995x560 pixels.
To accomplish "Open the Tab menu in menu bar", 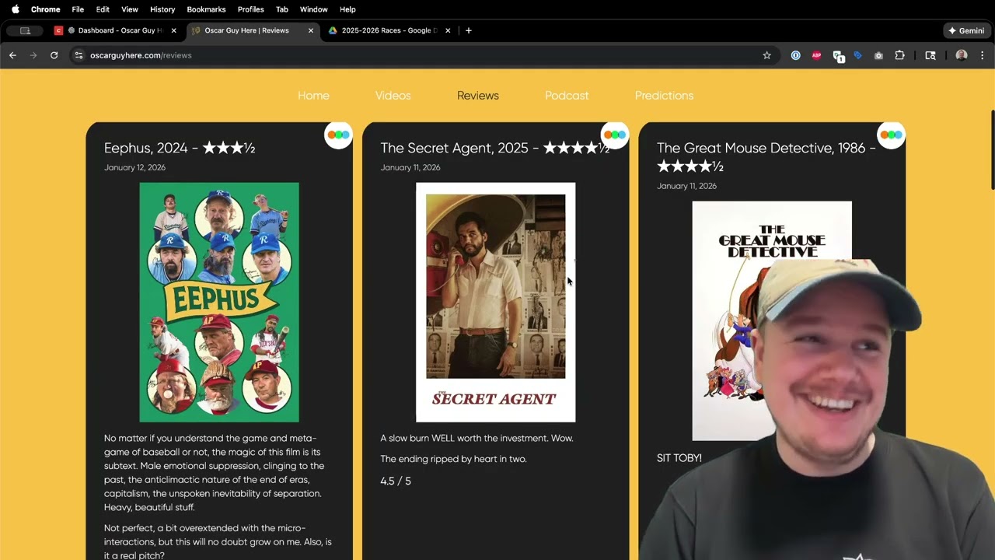I will click(282, 9).
